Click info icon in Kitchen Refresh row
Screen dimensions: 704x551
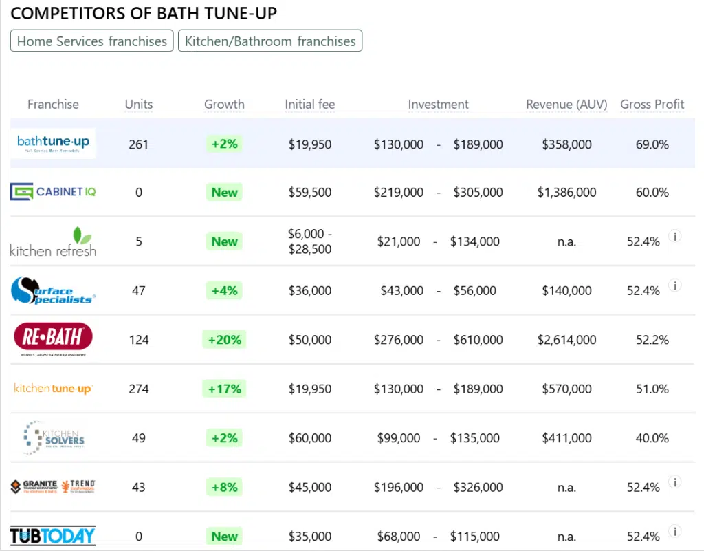(675, 237)
